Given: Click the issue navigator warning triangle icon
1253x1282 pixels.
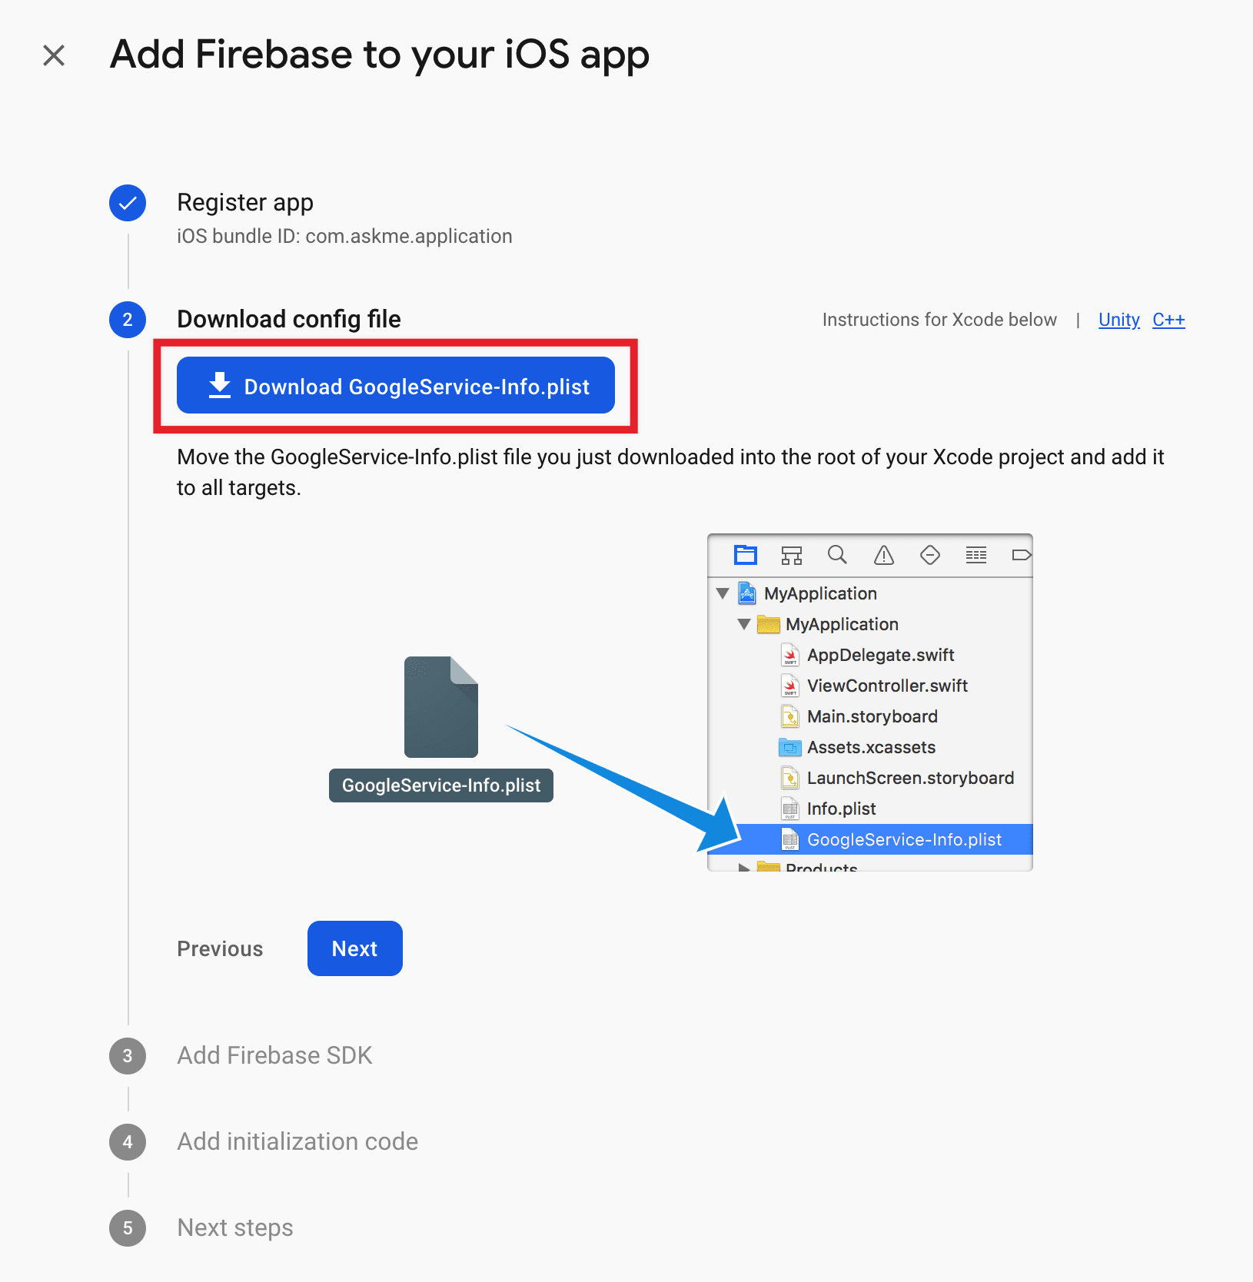Looking at the screenshot, I should click(x=883, y=555).
